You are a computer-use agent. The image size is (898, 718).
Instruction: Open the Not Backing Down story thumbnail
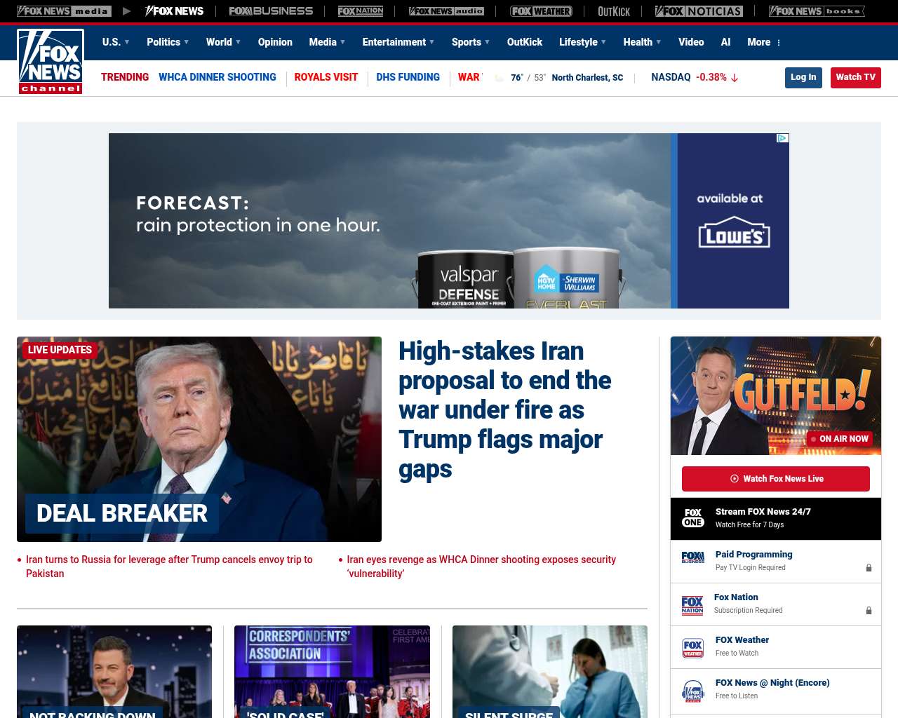114,672
